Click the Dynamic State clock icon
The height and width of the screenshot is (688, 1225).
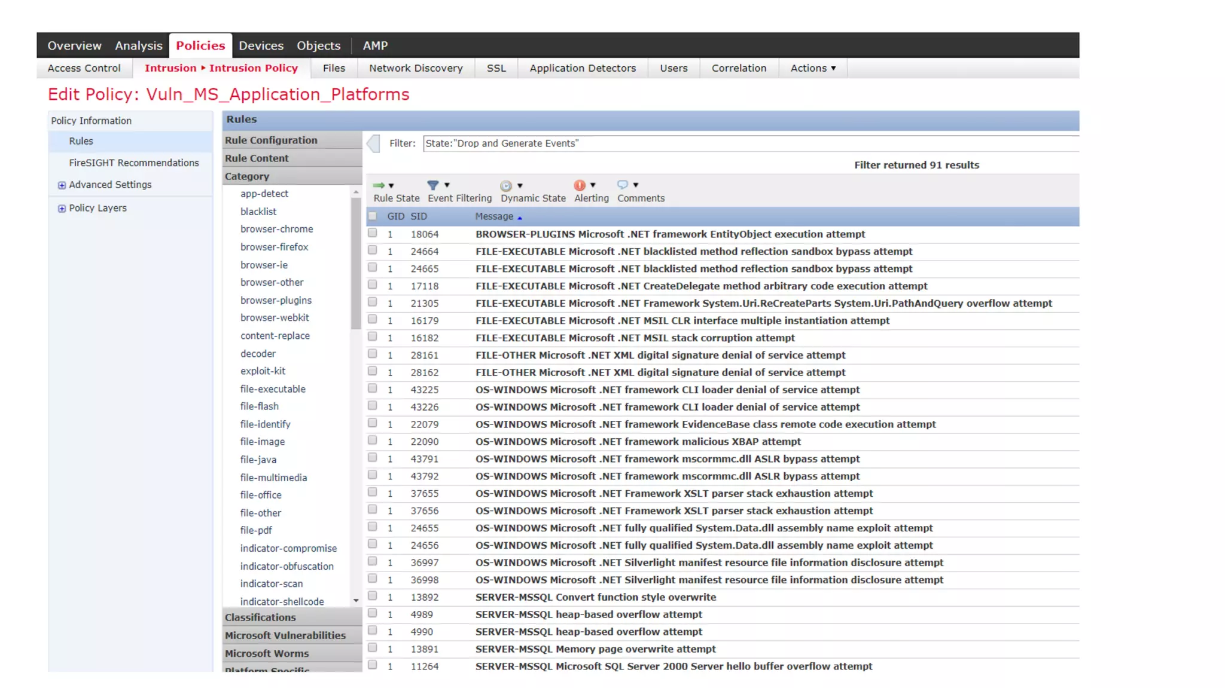click(x=506, y=186)
